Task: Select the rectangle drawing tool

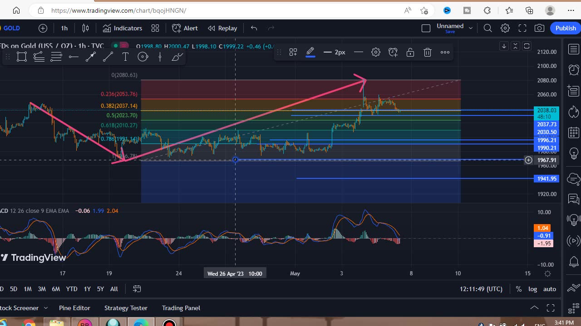Action: (21, 57)
